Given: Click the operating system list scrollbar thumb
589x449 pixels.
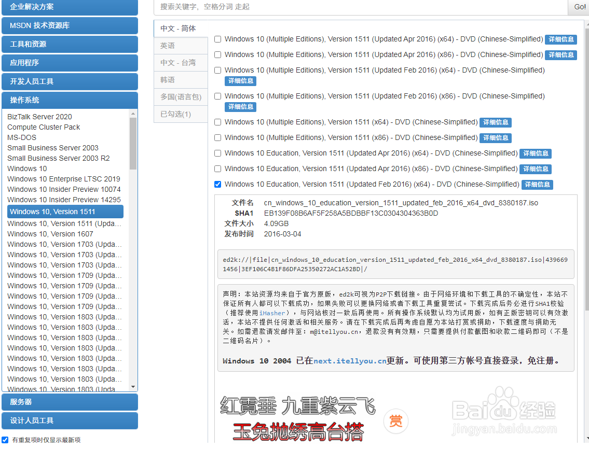Looking at the screenshot, I should [133, 144].
